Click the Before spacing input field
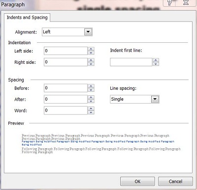The width and height of the screenshot is (197, 190). [x=66, y=88]
